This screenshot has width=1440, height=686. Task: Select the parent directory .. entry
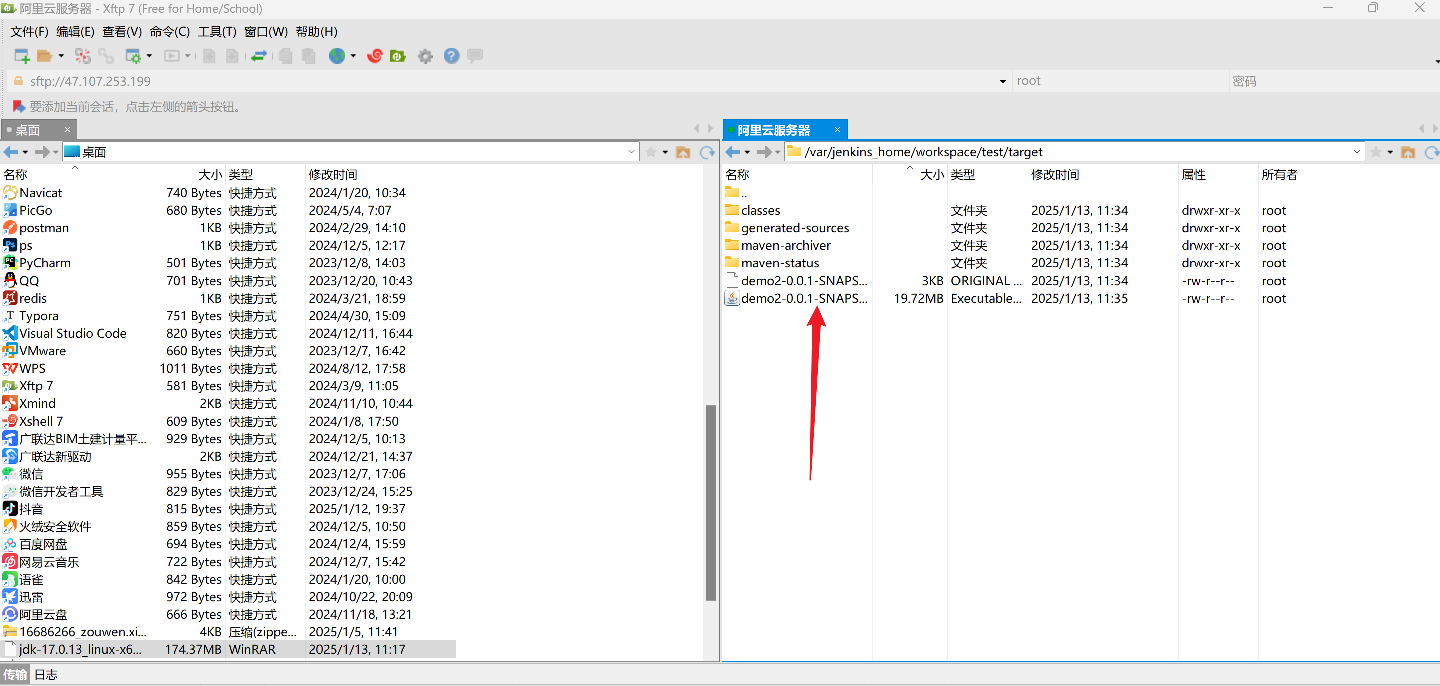(736, 193)
